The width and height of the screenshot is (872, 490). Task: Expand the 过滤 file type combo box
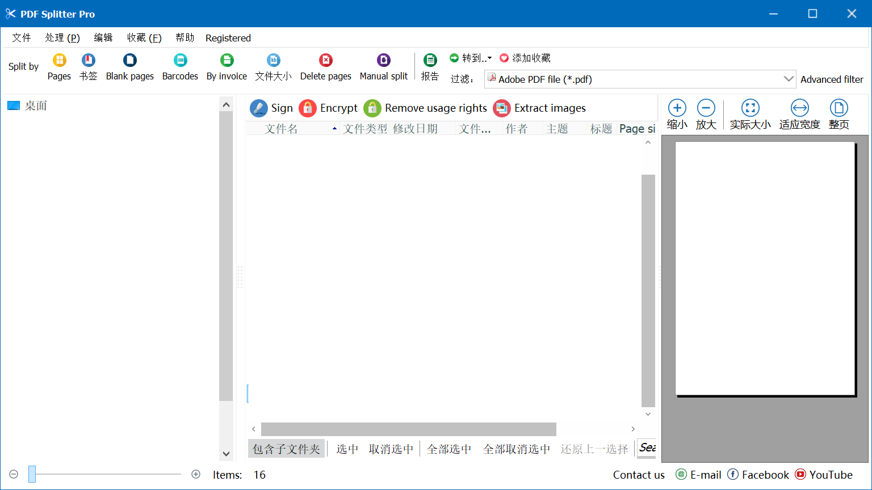click(x=789, y=79)
